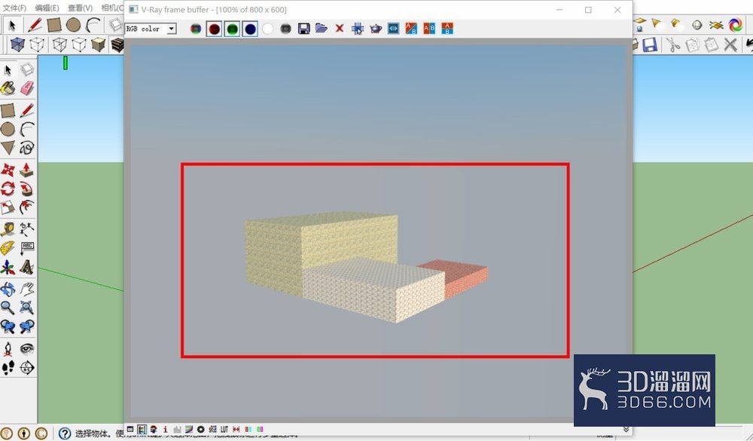Toggle monochromatic mode gray circle
This screenshot has height=441, width=753.
coord(285,29)
